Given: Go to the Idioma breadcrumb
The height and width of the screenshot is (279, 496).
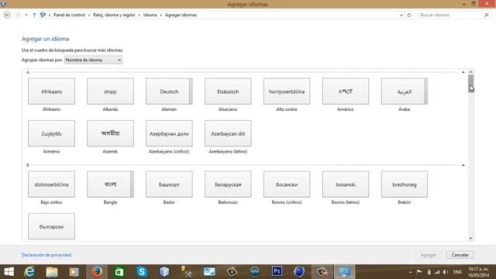Looking at the screenshot, I should [x=150, y=15].
